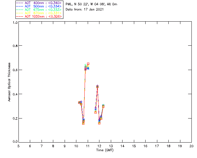Click the 0.0 y-axis tick label

point(15,142)
